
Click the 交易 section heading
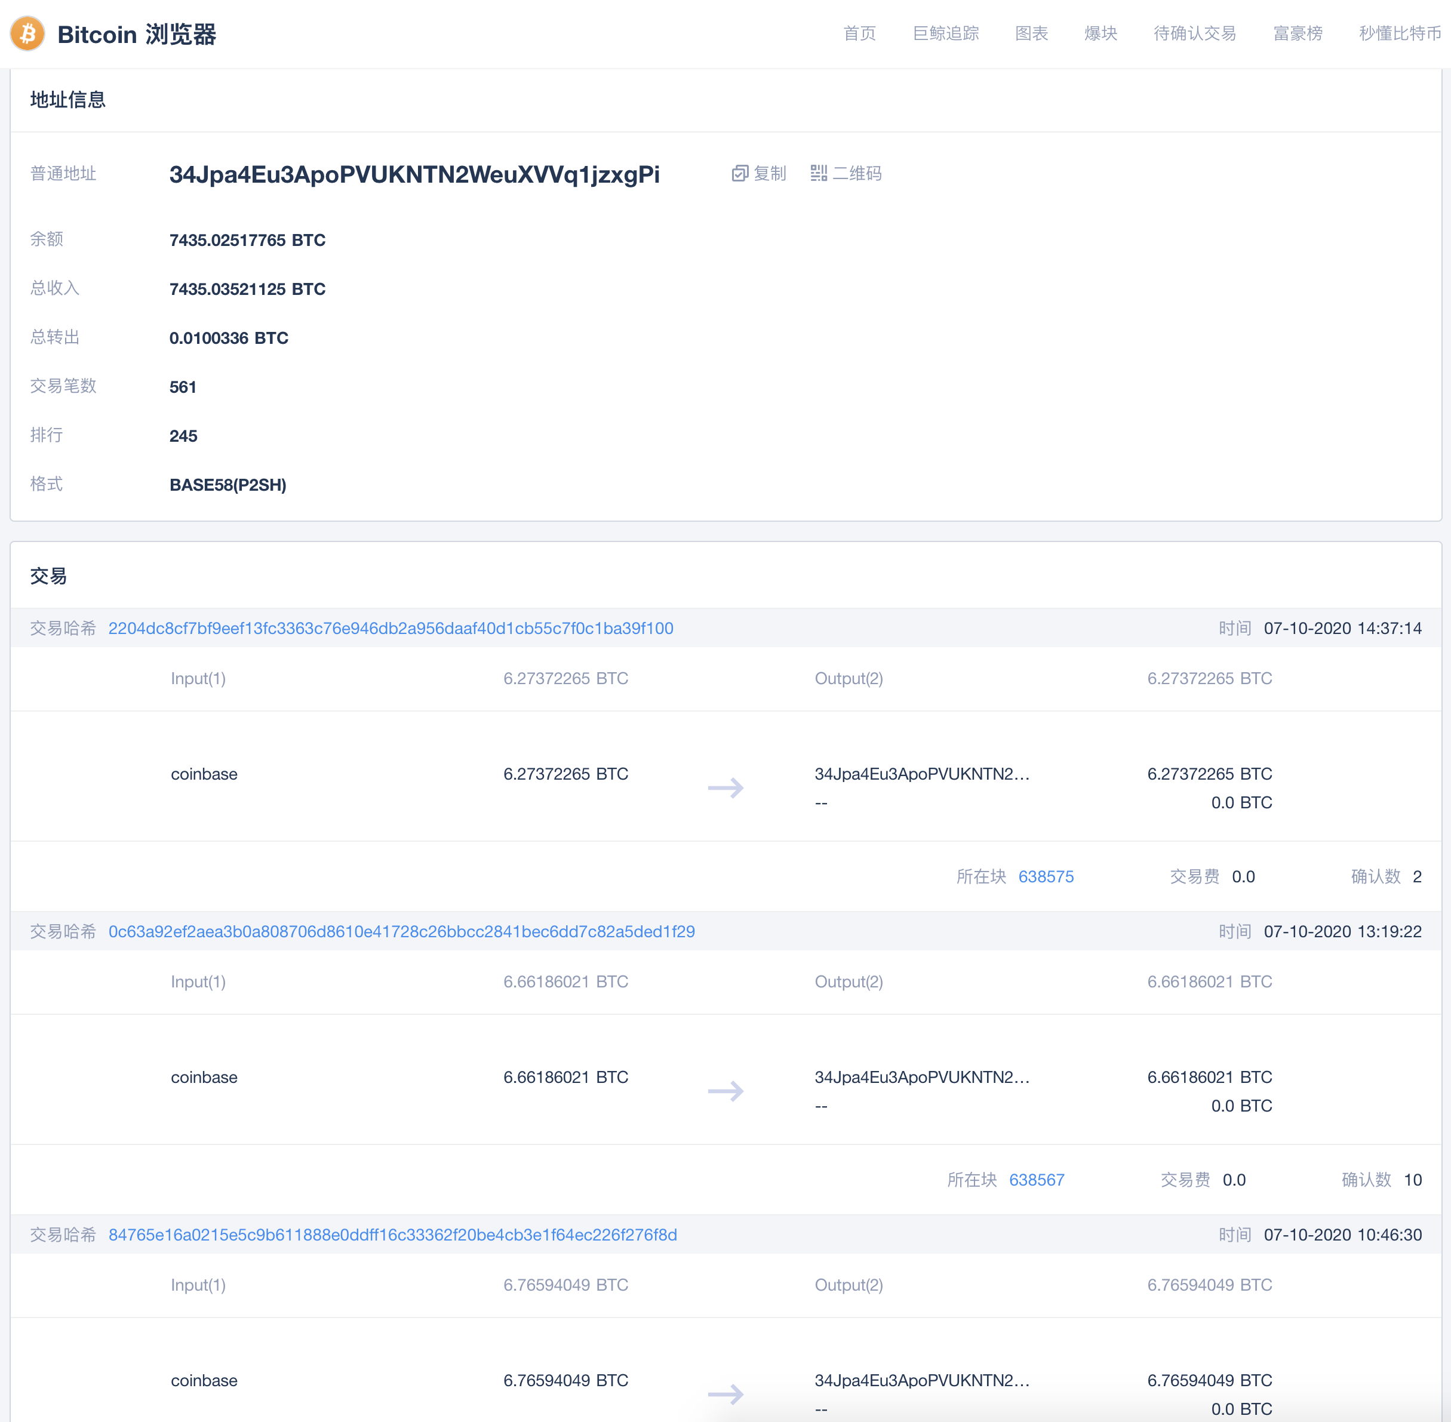click(48, 576)
